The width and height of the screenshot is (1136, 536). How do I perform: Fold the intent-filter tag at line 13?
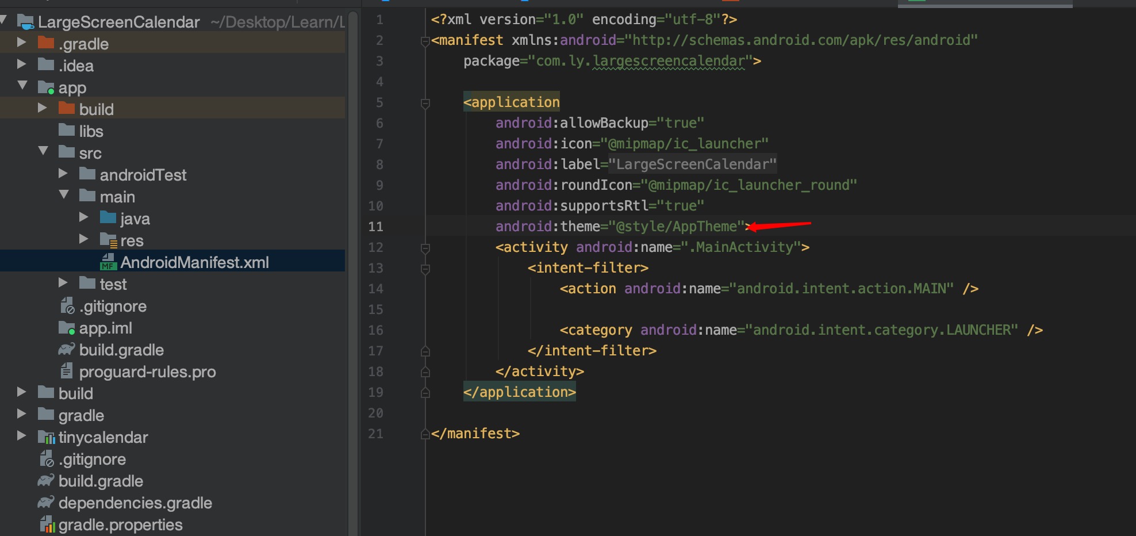[425, 269]
